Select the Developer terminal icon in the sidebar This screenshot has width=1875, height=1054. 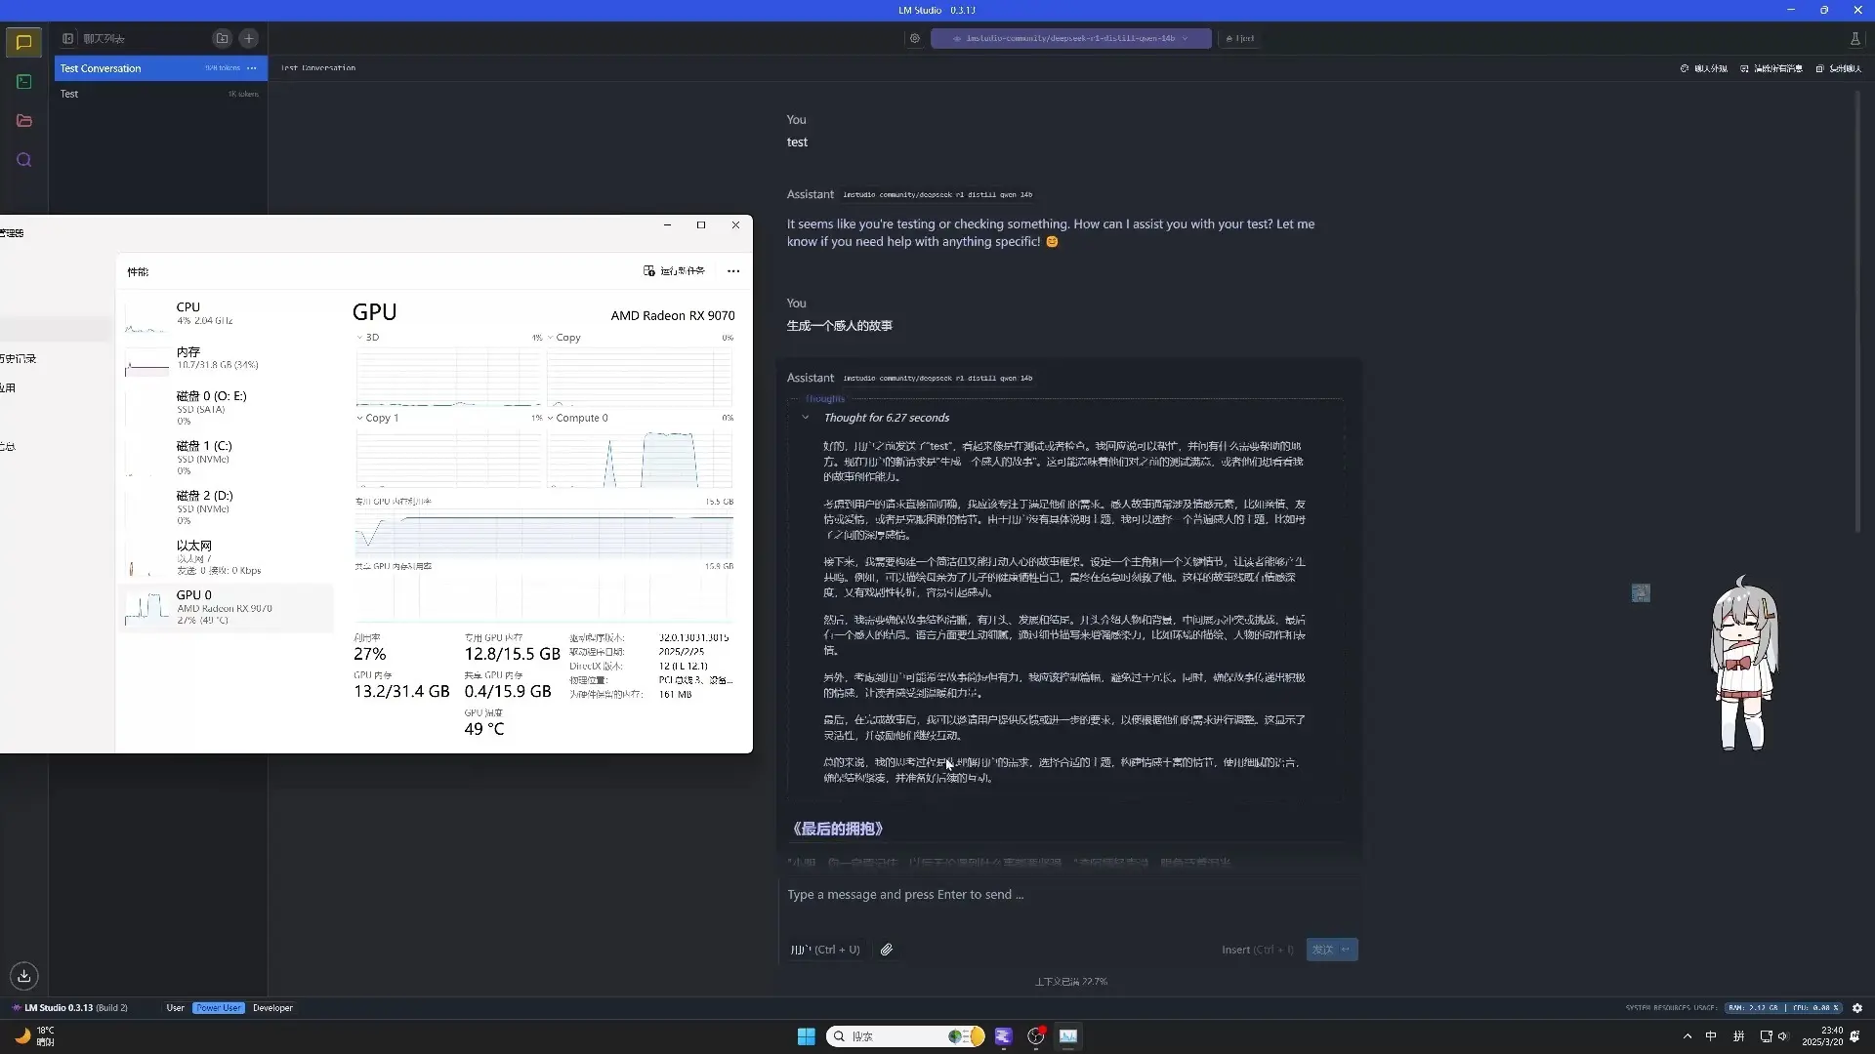(x=23, y=82)
